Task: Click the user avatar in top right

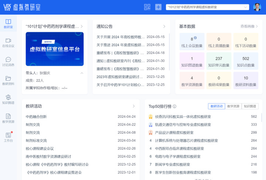Action: (257, 7)
